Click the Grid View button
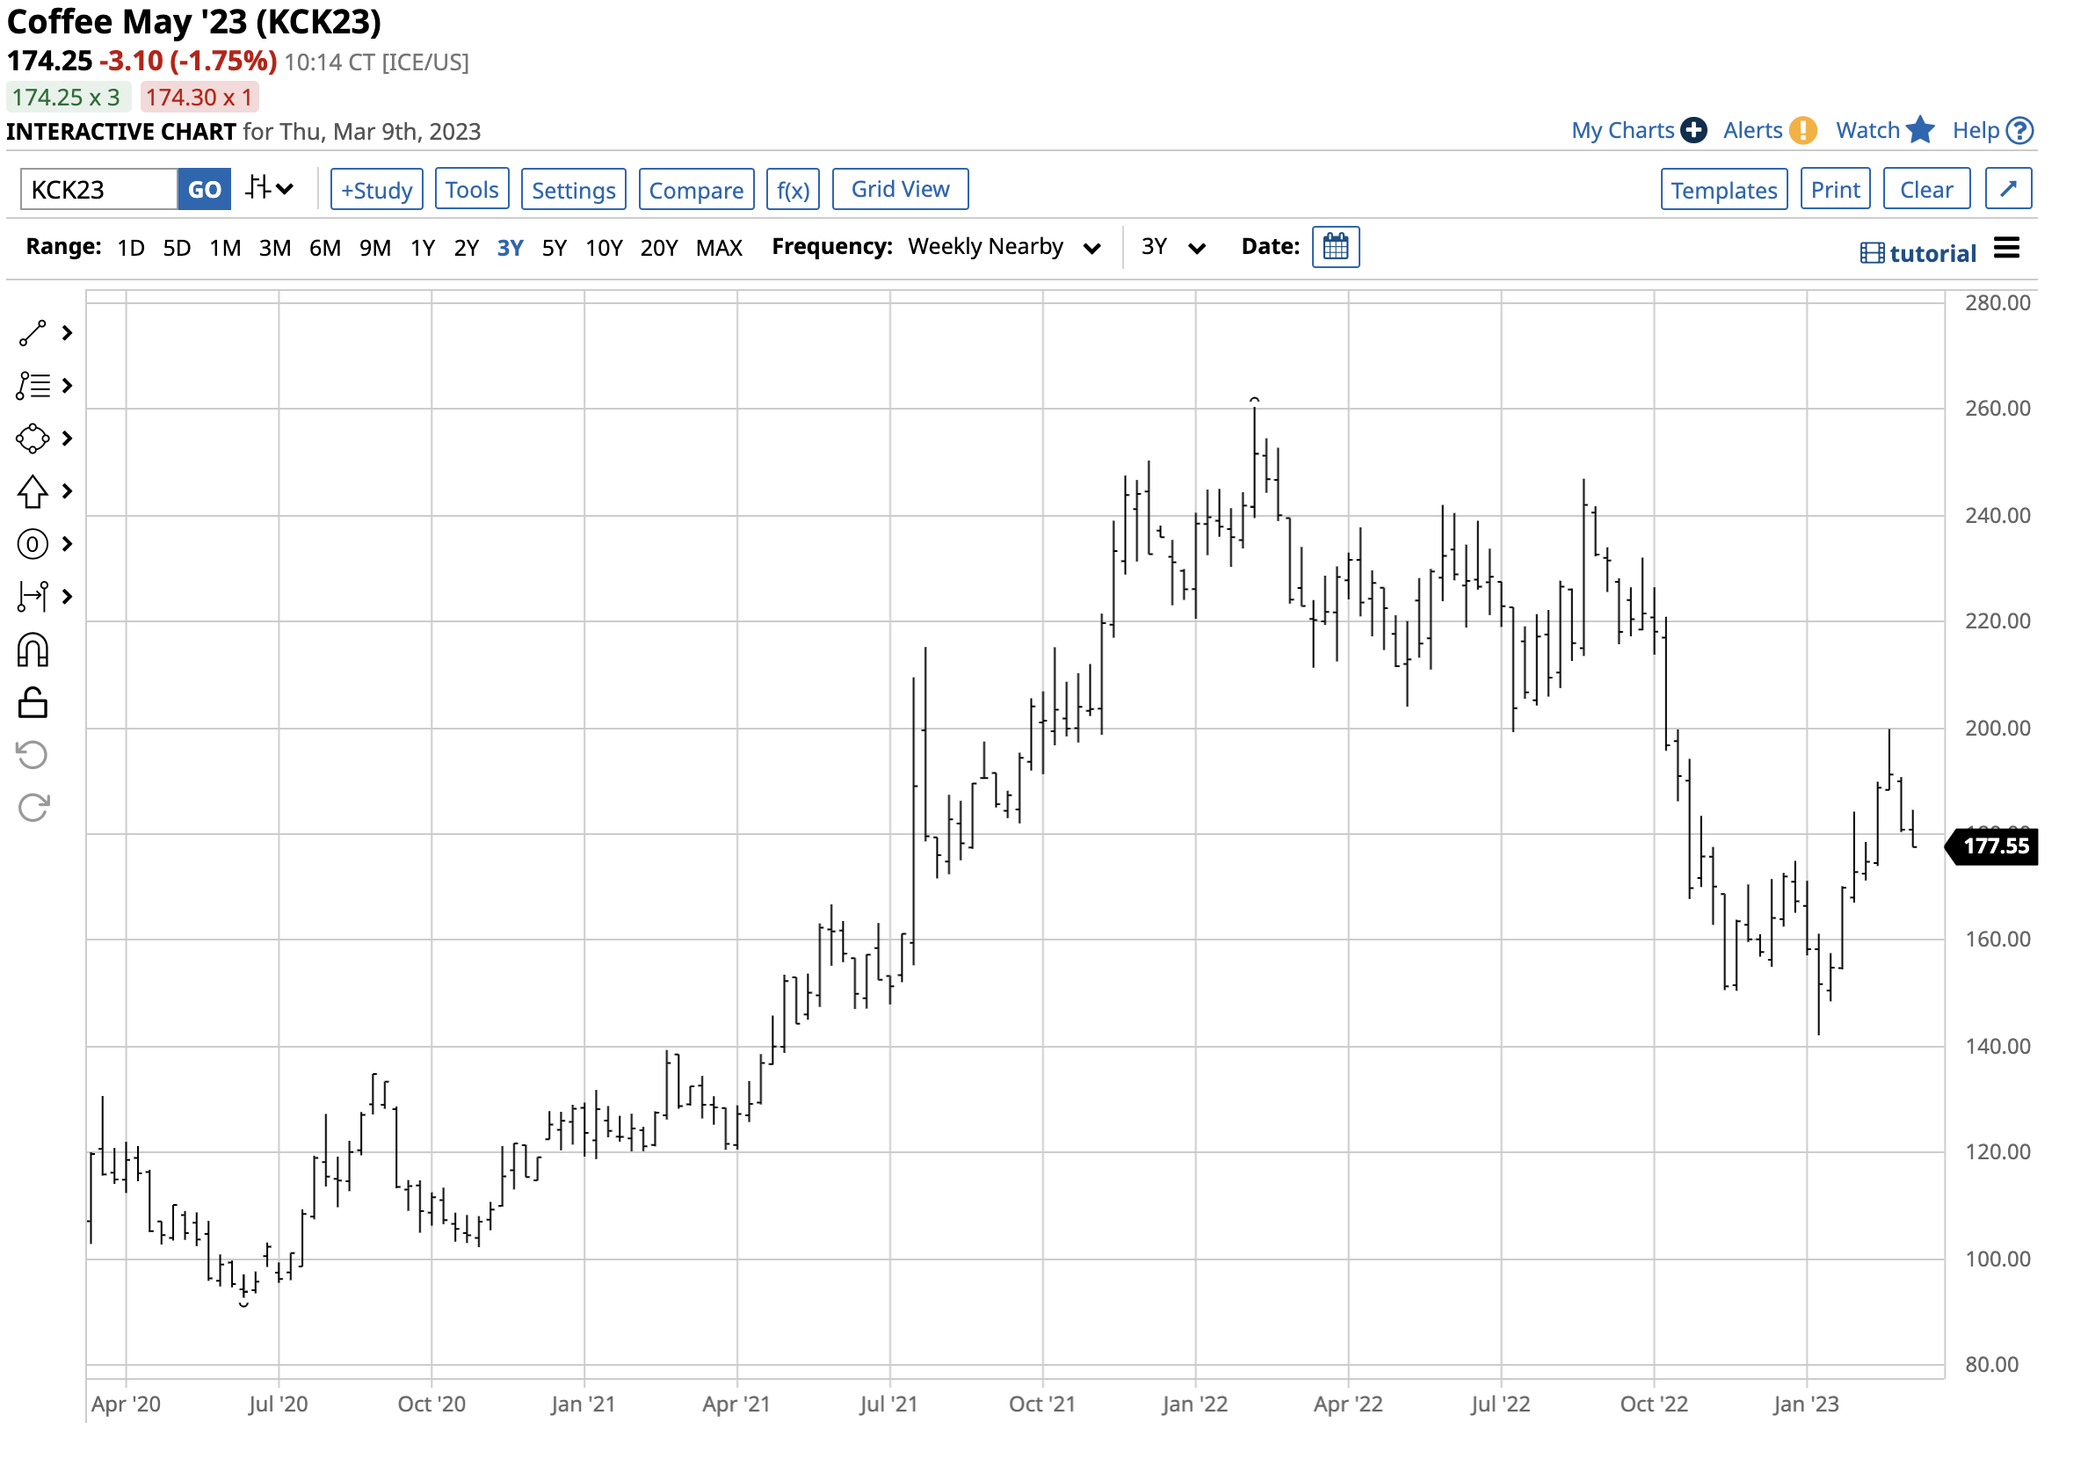The height and width of the screenshot is (1466, 2088). [x=899, y=189]
